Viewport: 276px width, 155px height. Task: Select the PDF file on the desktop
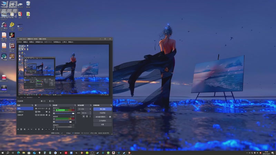pos(4,78)
